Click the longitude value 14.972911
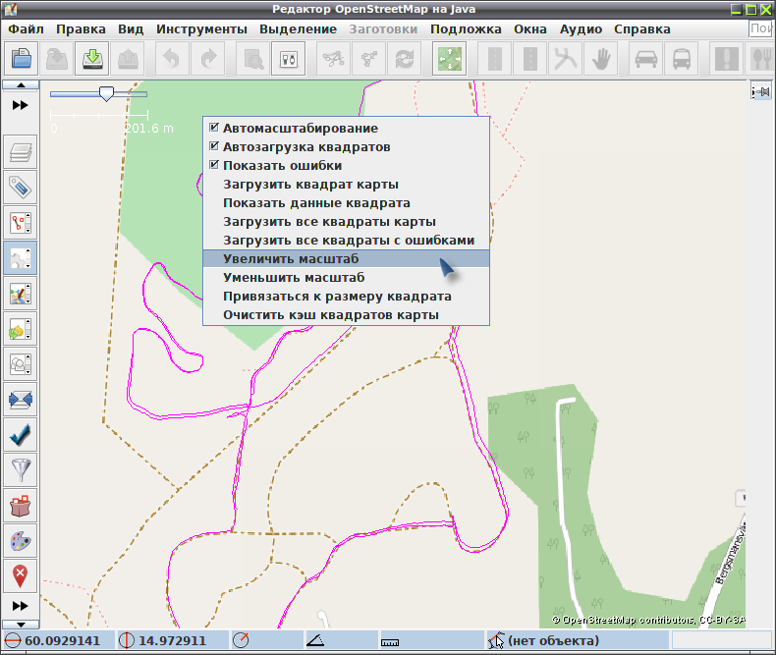 [172, 640]
